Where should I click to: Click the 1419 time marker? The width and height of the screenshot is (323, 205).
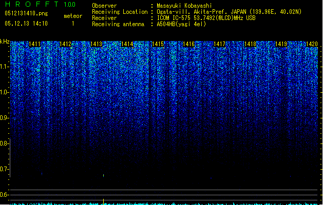(x=281, y=44)
